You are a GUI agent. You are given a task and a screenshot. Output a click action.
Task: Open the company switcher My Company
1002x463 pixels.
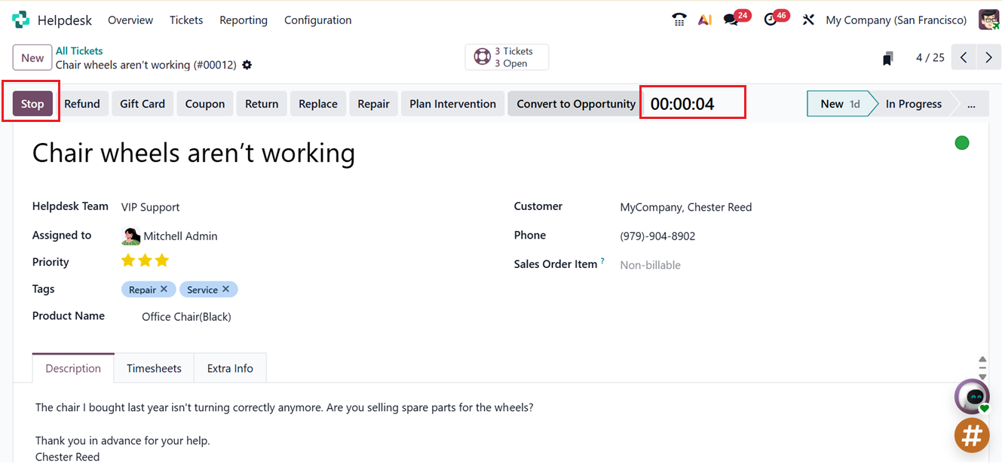pos(896,20)
